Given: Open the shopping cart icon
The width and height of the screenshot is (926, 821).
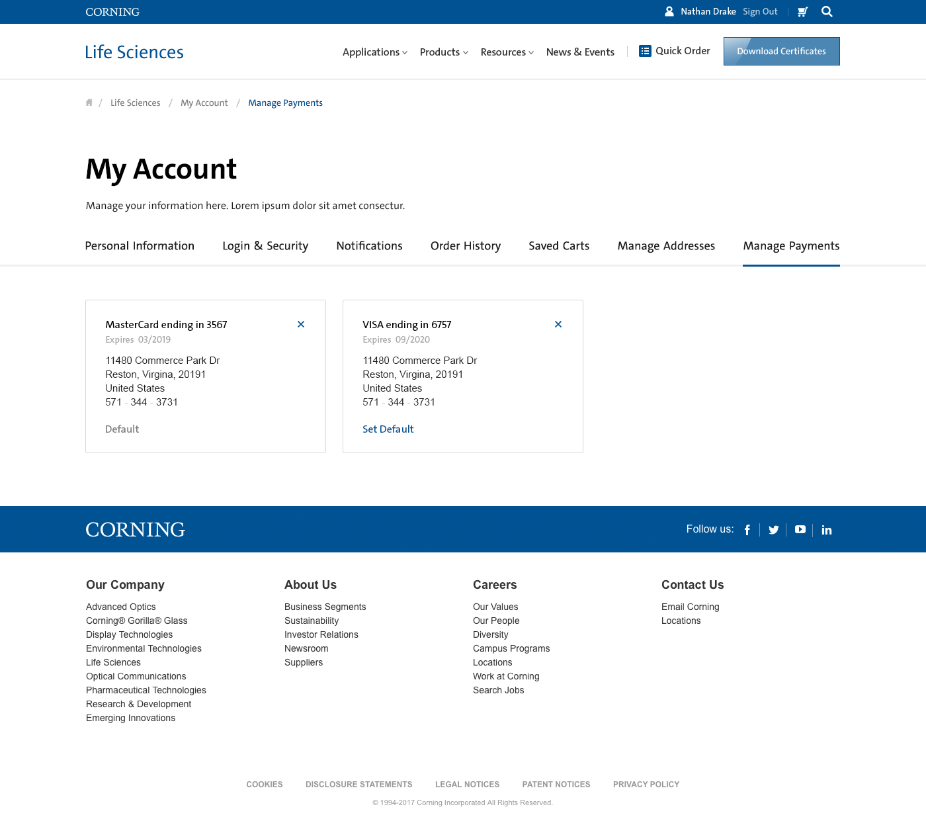Looking at the screenshot, I should click(803, 11).
